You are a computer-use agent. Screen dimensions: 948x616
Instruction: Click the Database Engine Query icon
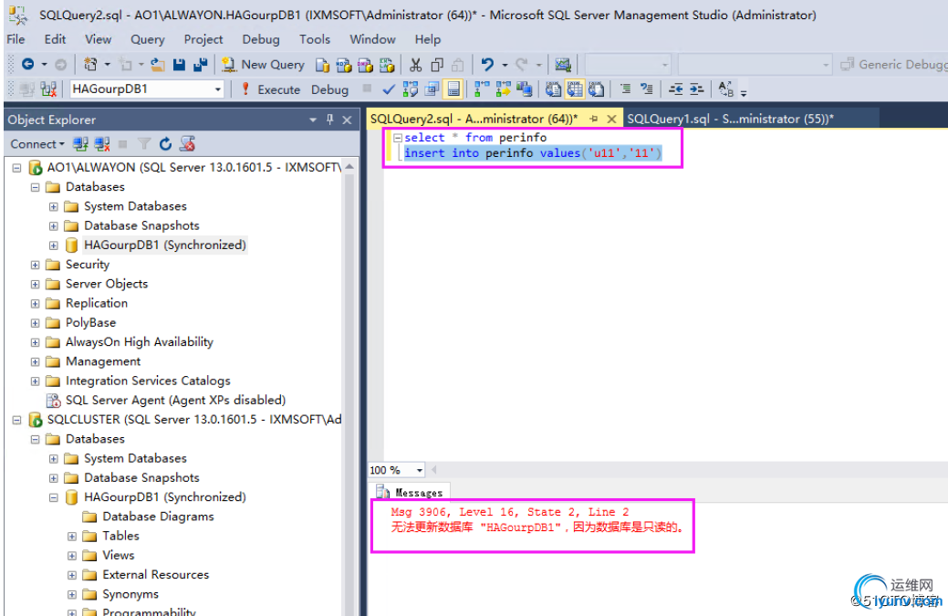tap(322, 65)
